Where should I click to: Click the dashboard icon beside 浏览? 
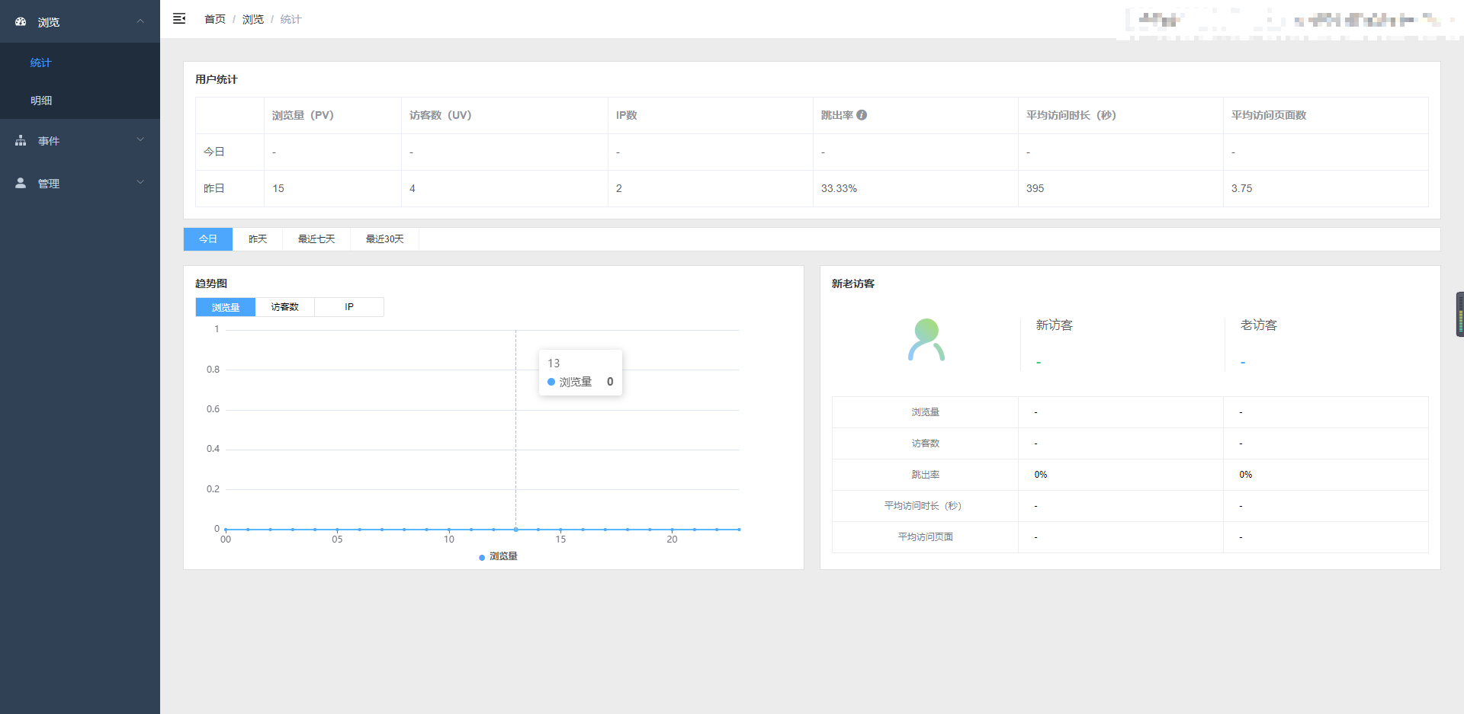click(21, 22)
